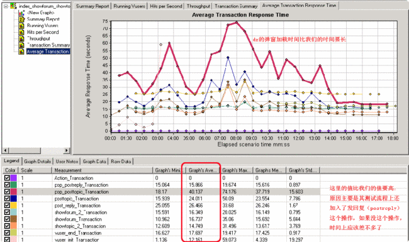Click the 40.137 average value cell
409x242 pixels.
click(196, 192)
